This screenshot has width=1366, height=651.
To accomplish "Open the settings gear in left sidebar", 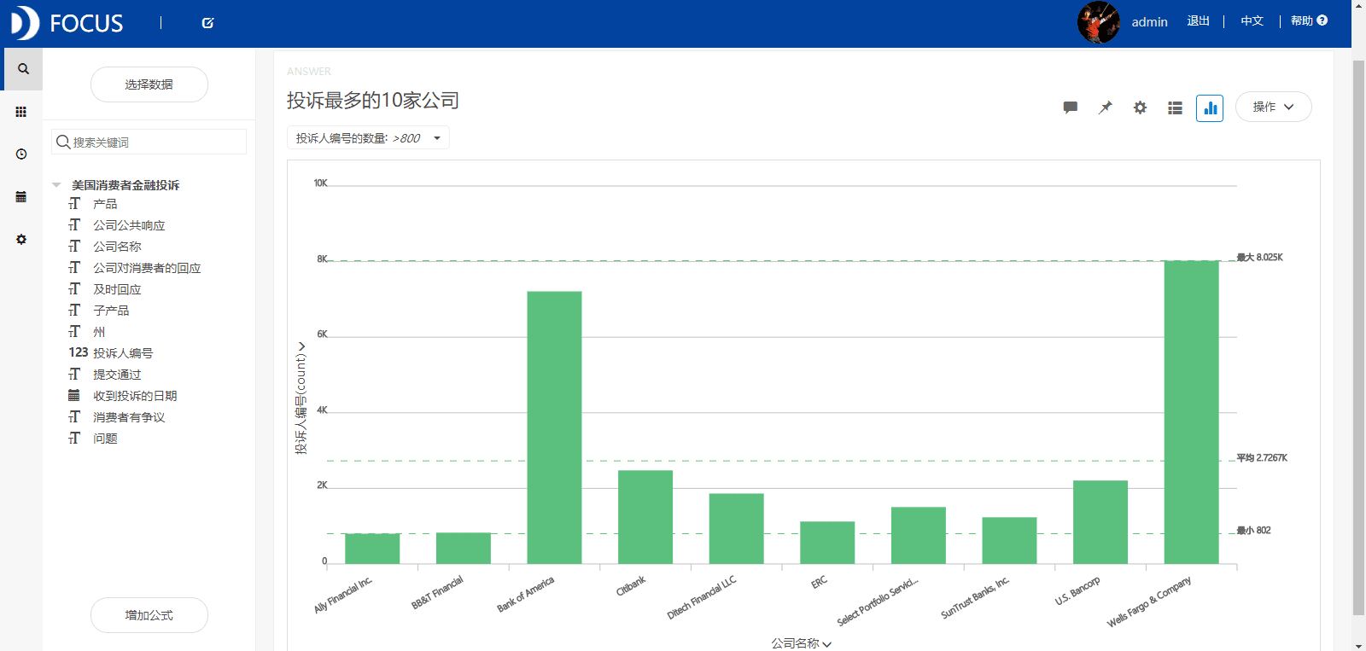I will click(x=21, y=240).
